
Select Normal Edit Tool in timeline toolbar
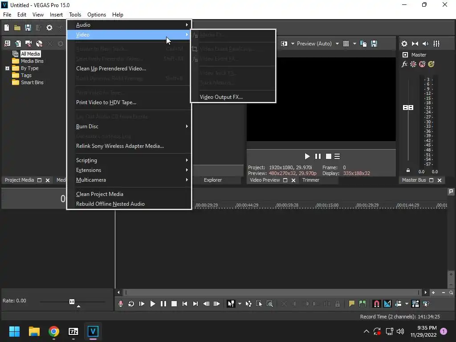(231, 304)
